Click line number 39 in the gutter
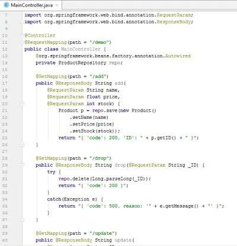Viewport: 237px width, 246px height. tap(5, 234)
